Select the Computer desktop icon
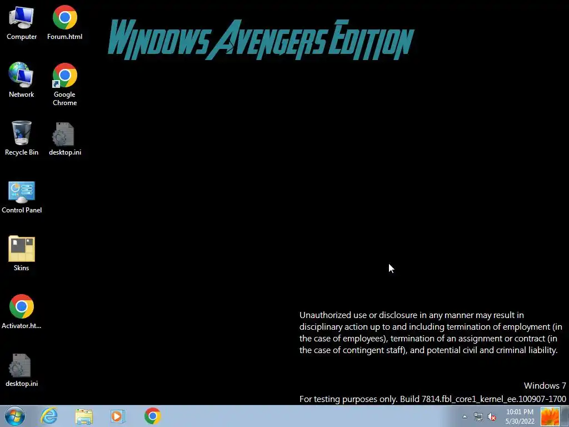 (x=22, y=22)
